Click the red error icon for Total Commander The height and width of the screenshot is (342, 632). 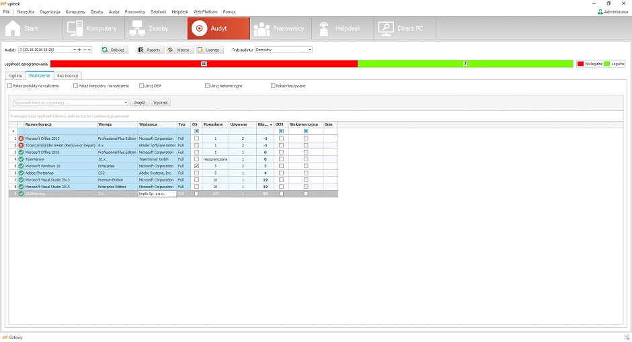click(x=21, y=145)
